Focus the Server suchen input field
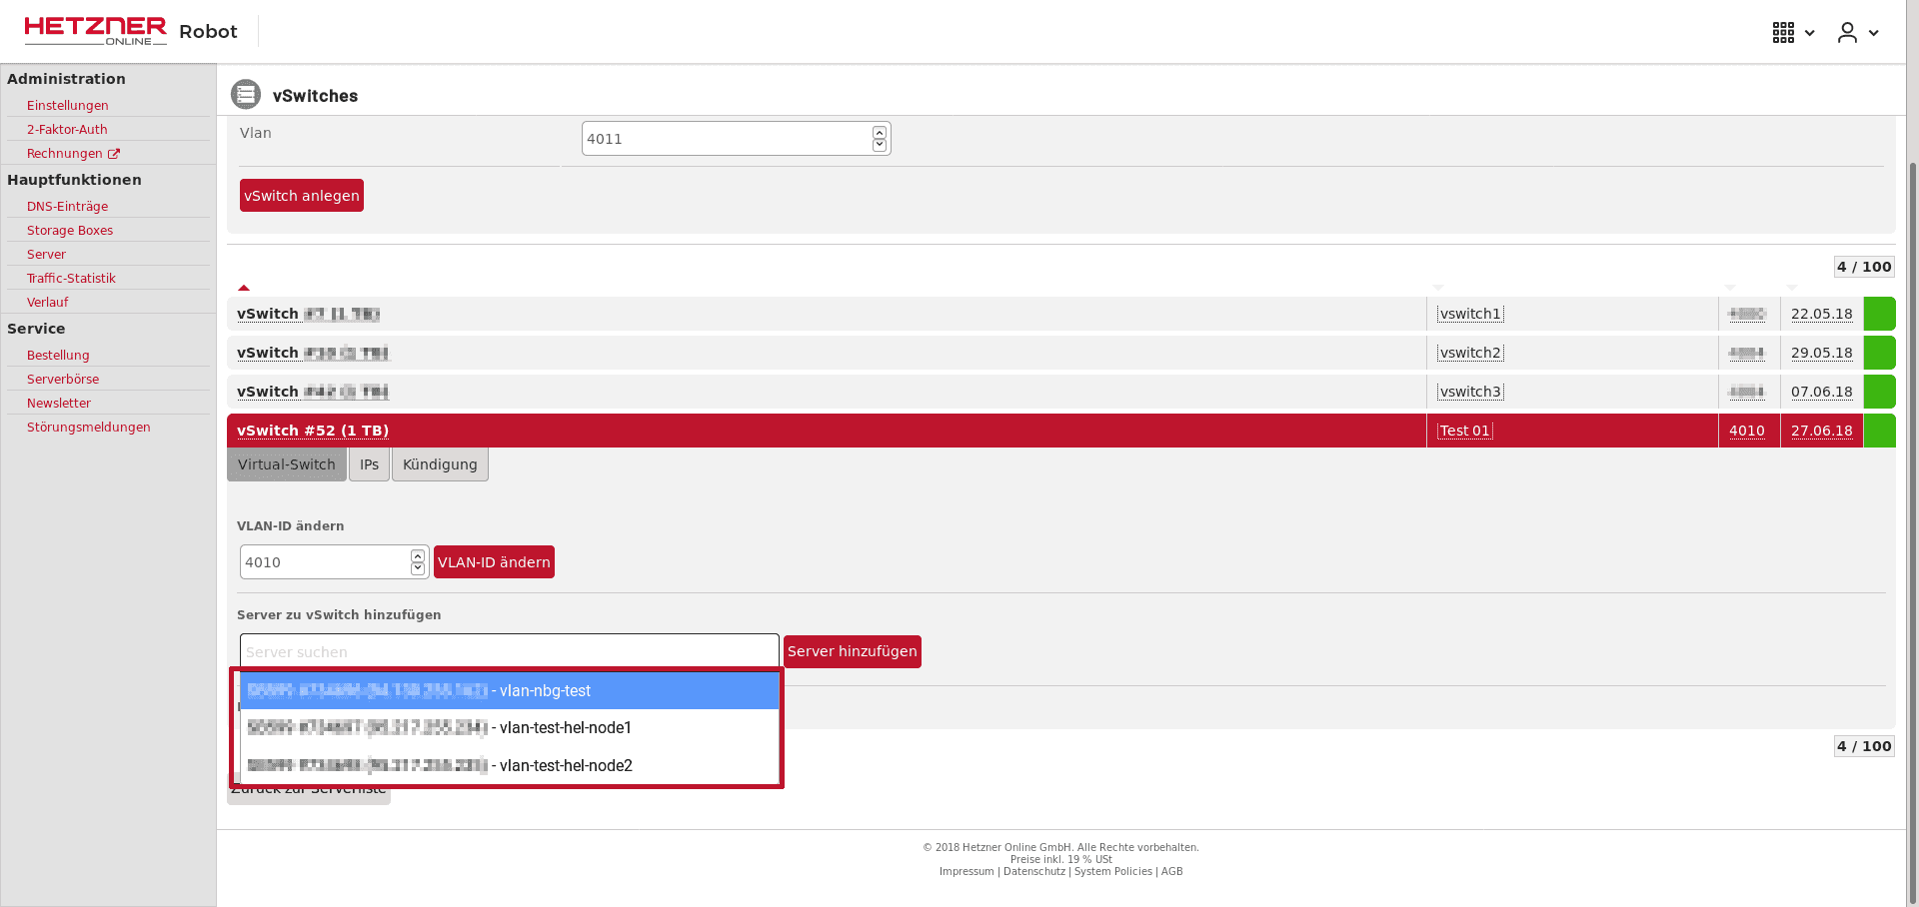 (x=510, y=651)
